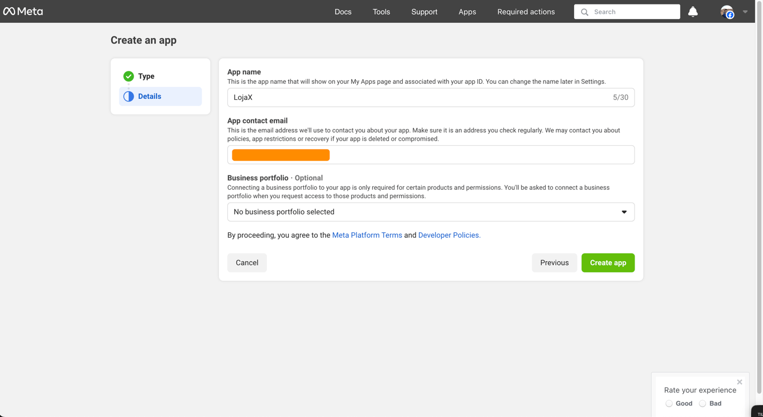The width and height of the screenshot is (763, 417).
Task: Click the search magnifier icon
Action: pyautogui.click(x=584, y=12)
